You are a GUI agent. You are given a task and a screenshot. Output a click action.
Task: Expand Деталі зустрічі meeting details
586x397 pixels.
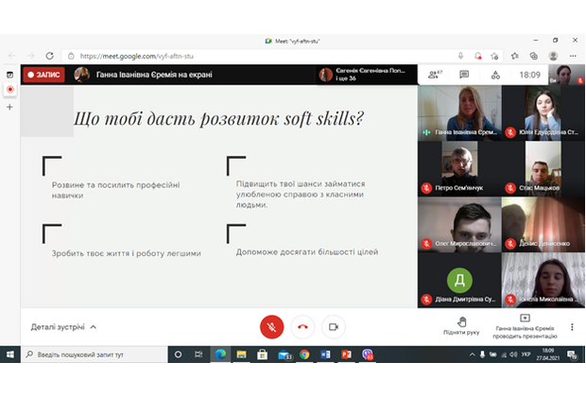(x=63, y=327)
